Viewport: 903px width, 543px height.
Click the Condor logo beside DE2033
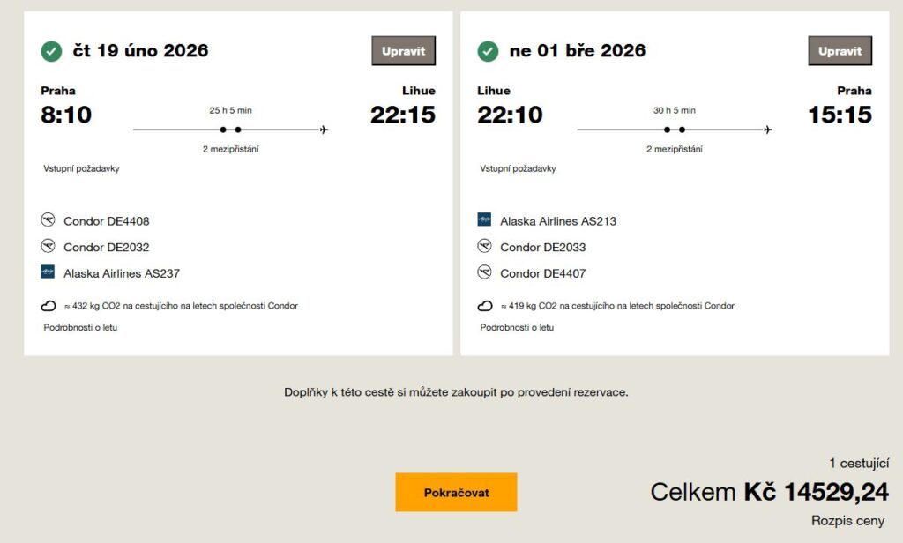tap(484, 247)
